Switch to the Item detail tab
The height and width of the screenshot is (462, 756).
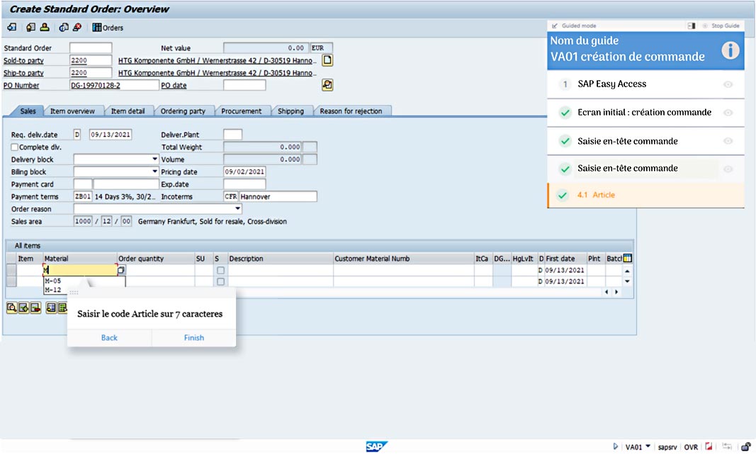128,111
